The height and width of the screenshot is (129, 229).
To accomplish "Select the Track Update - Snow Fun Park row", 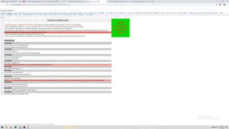I will tap(58, 72).
